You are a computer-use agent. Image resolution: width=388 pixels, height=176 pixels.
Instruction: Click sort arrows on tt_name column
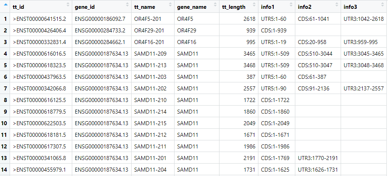(170, 4)
